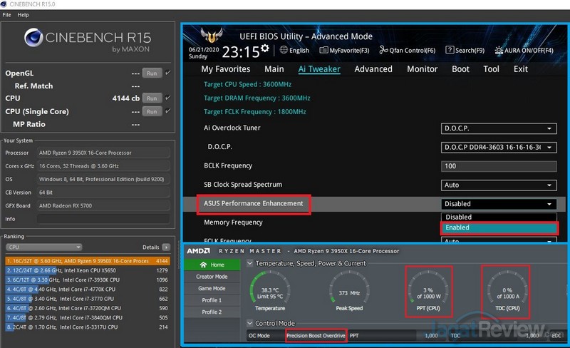Select Enabled in Performance Enhancement list
Screen dimensions: 570x348
pos(498,228)
